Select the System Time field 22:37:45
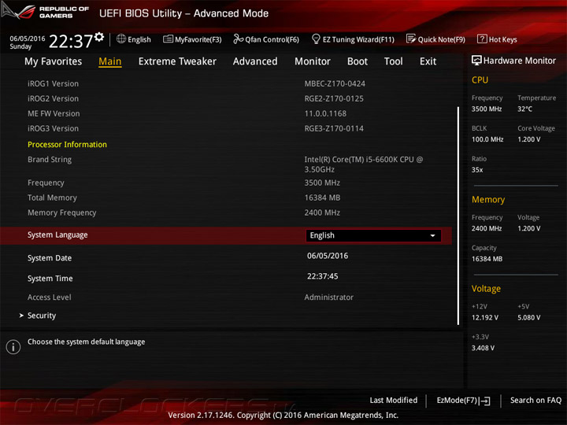This screenshot has height=425, width=567. [x=323, y=276]
